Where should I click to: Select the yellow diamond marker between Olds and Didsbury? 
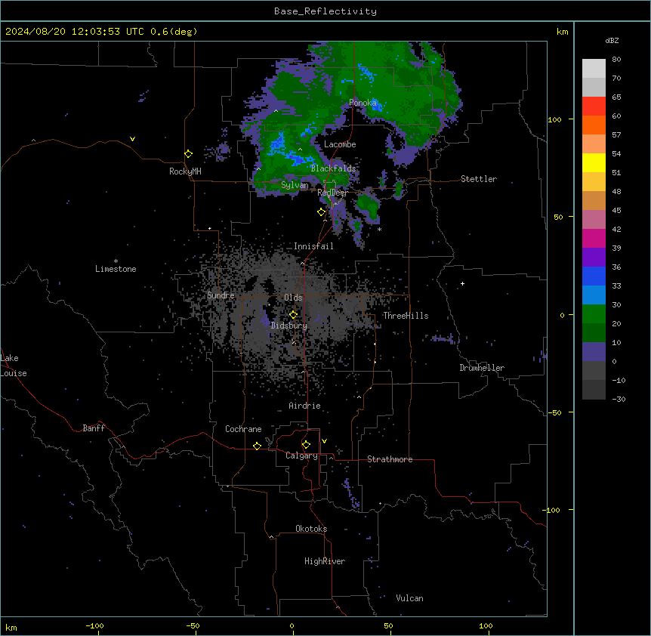(x=293, y=315)
